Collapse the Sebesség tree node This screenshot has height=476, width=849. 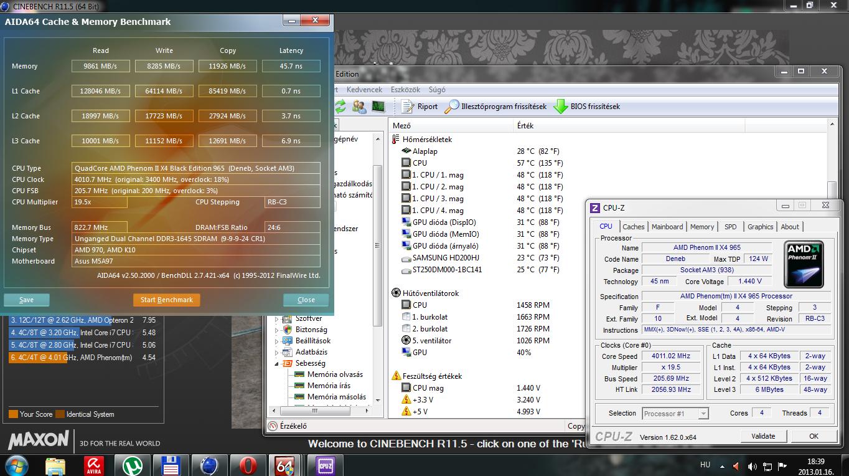(x=277, y=363)
